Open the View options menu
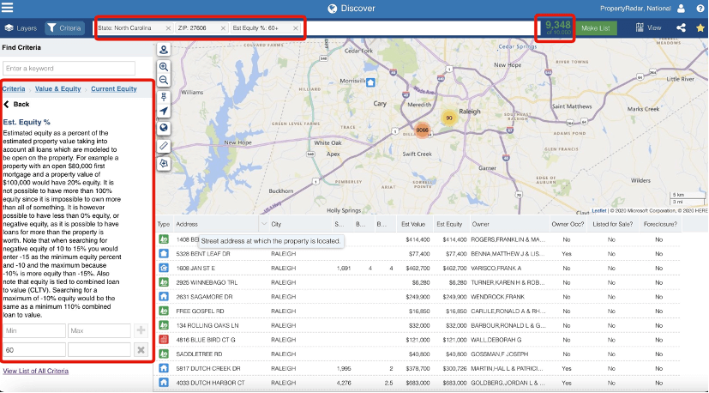 click(x=648, y=27)
